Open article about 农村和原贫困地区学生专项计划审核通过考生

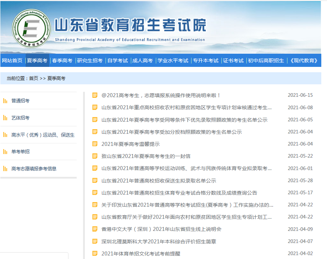[x=187, y=107]
